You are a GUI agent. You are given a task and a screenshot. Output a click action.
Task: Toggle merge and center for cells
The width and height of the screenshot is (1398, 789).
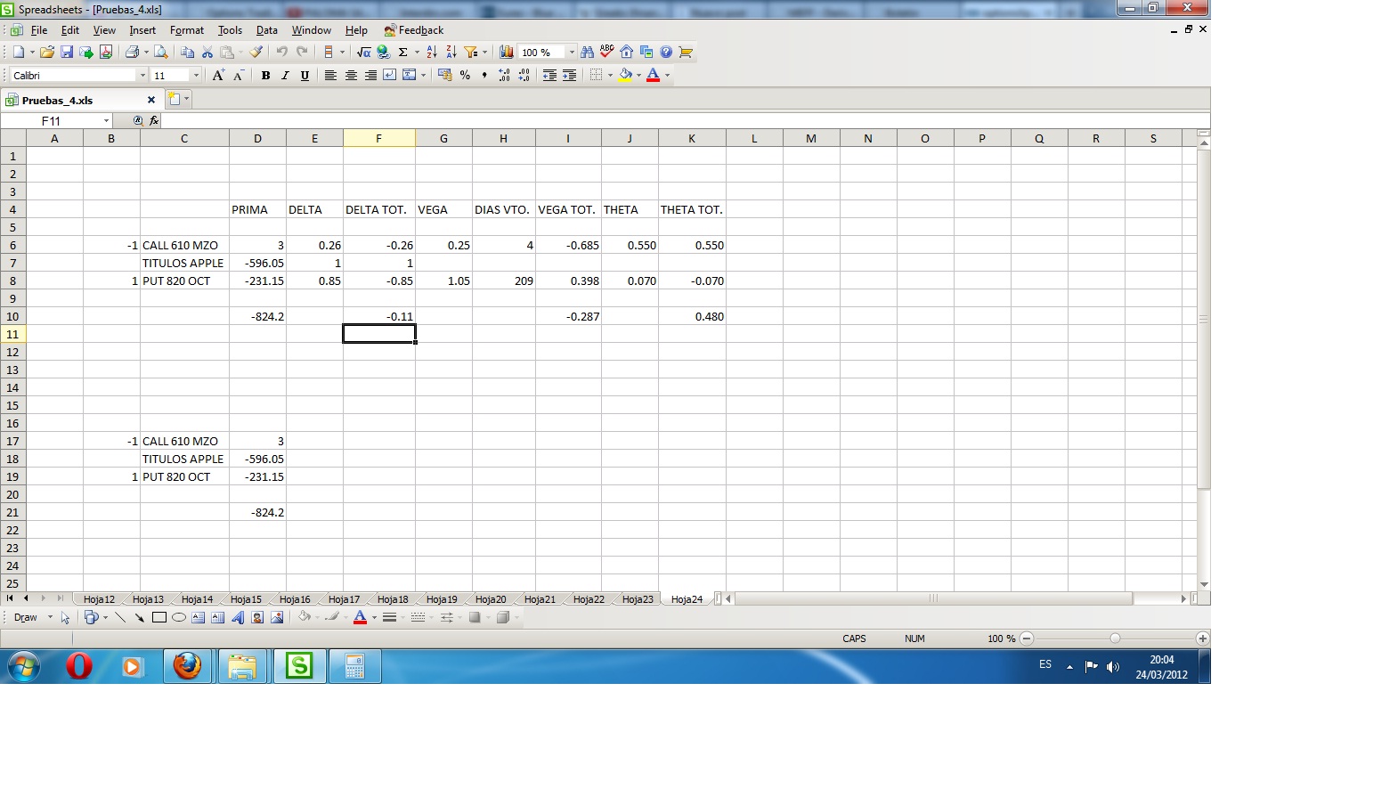tap(410, 76)
